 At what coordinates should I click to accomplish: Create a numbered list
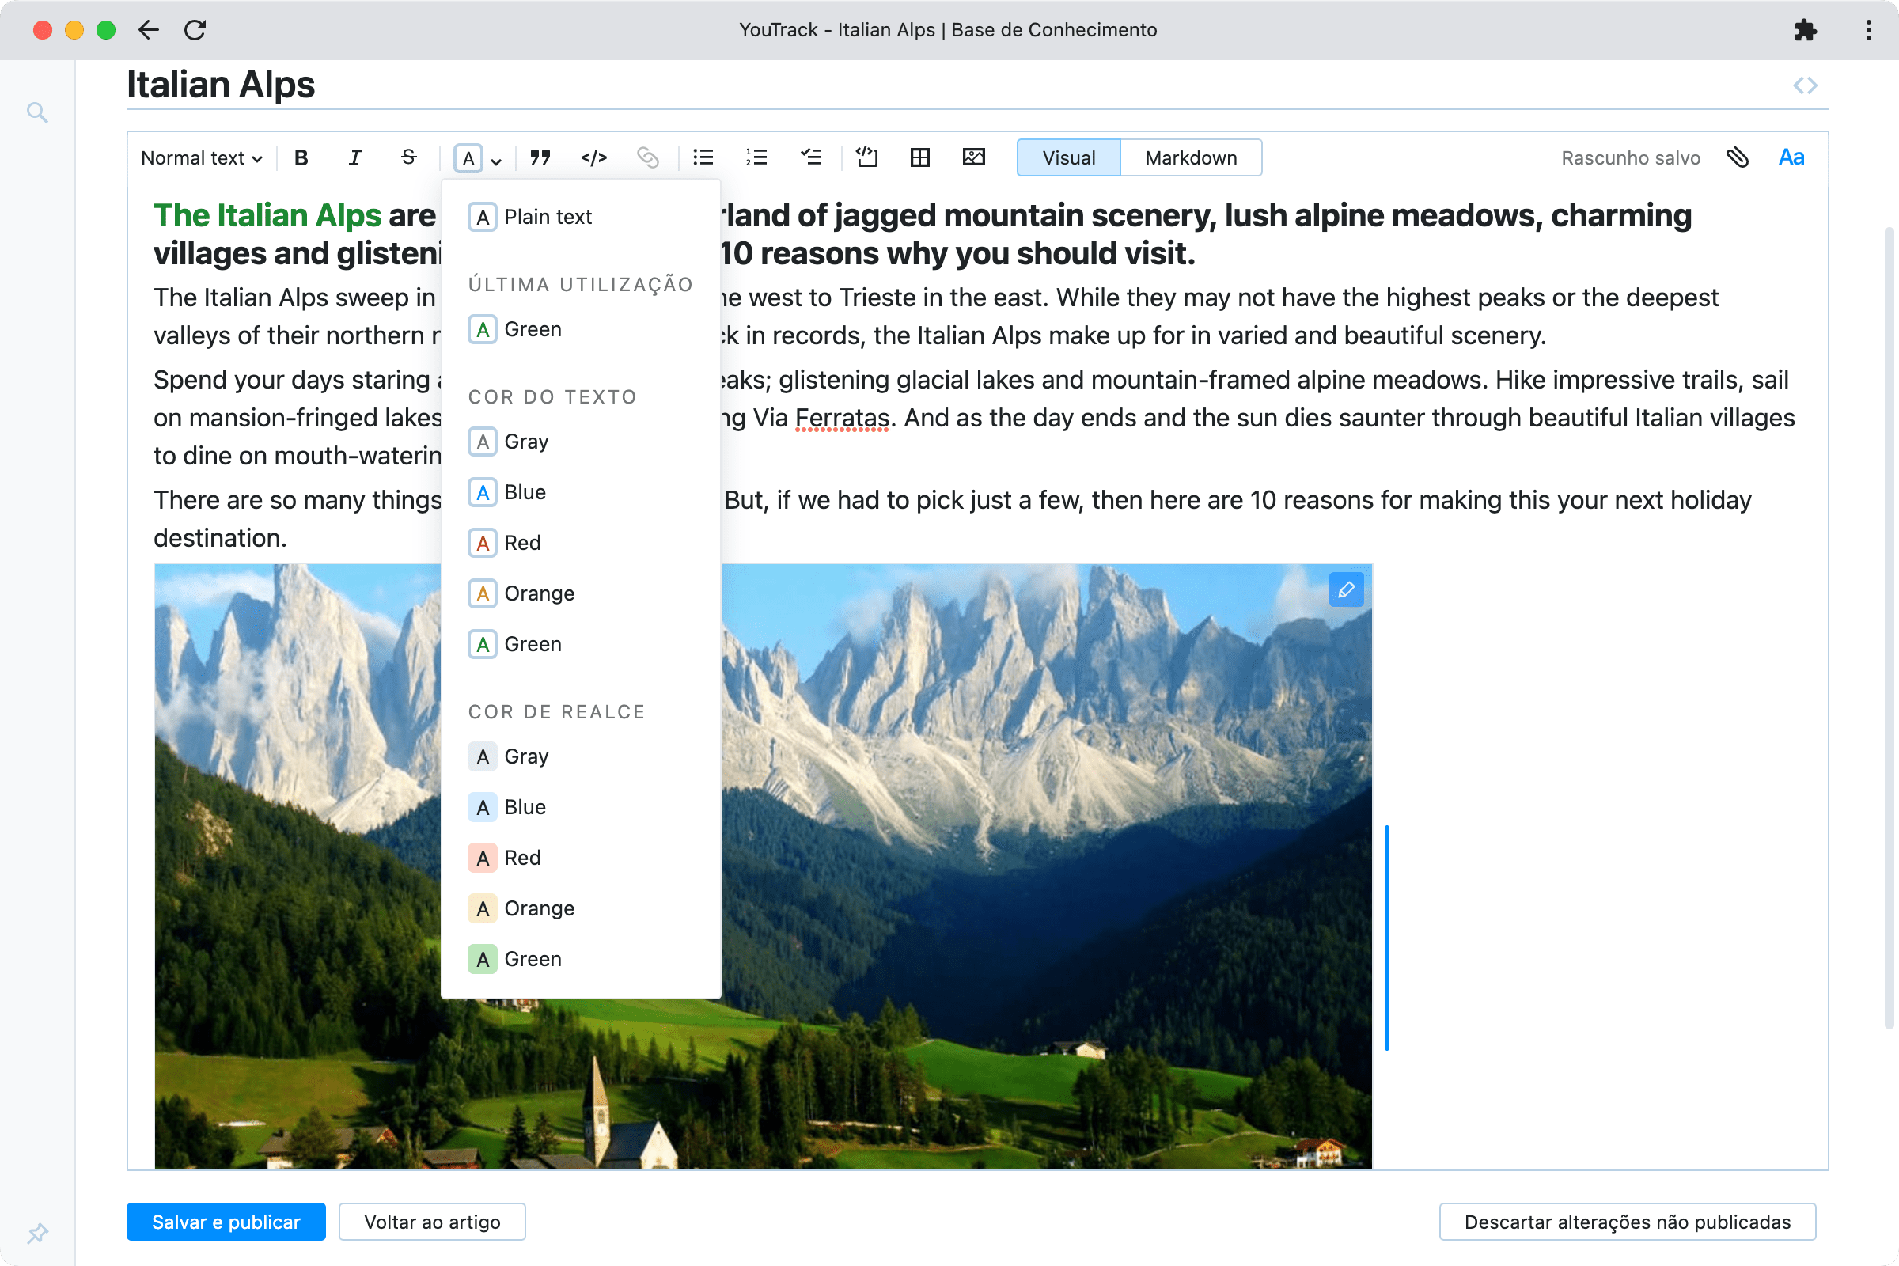tap(756, 157)
